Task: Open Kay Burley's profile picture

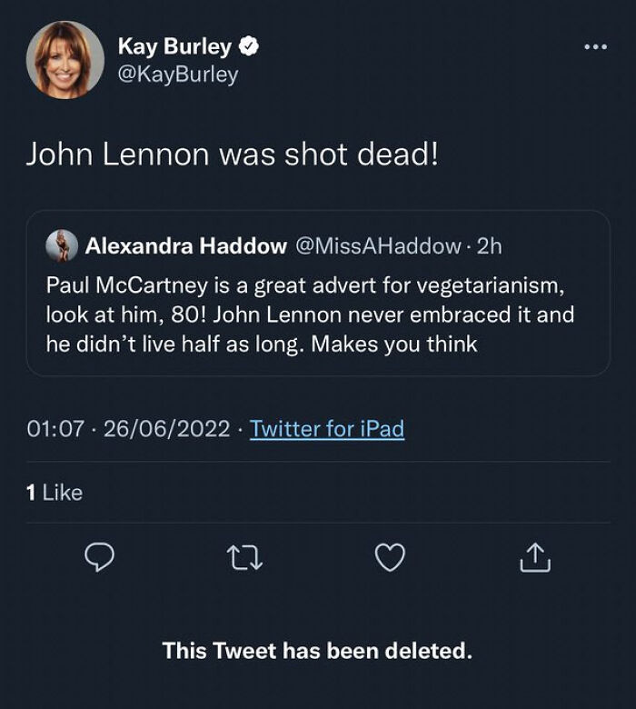Action: click(x=65, y=59)
